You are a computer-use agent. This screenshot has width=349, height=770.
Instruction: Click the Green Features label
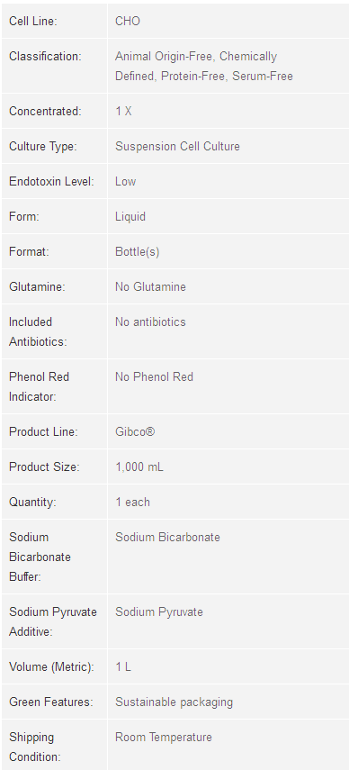pyautogui.click(x=51, y=702)
